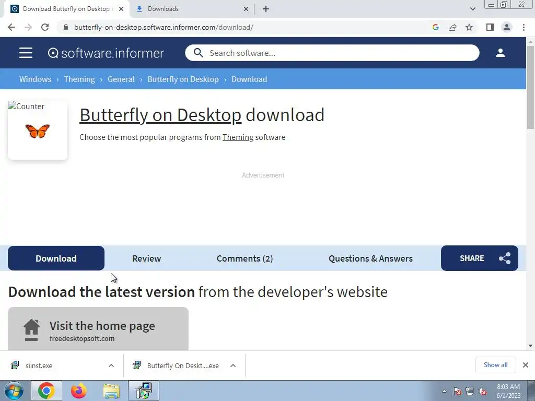Screen dimensions: 535x401
Task: Open the Windows Start menu
Action: [14, 391]
